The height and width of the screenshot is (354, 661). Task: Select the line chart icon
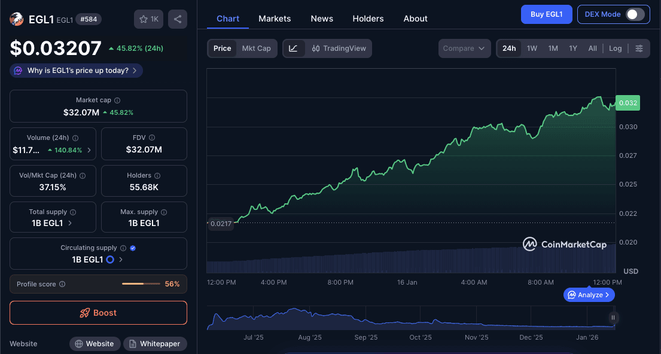[293, 48]
